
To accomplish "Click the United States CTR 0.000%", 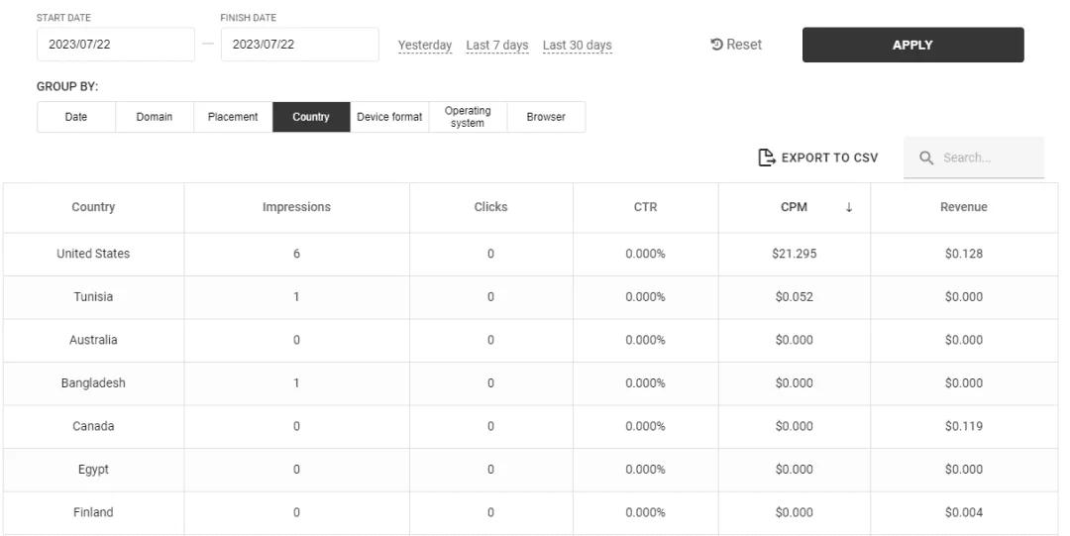I will 646,254.
